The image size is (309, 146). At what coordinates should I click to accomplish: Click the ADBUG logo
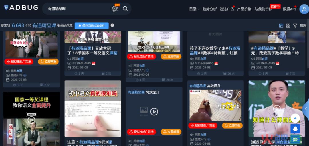pos(21,8)
